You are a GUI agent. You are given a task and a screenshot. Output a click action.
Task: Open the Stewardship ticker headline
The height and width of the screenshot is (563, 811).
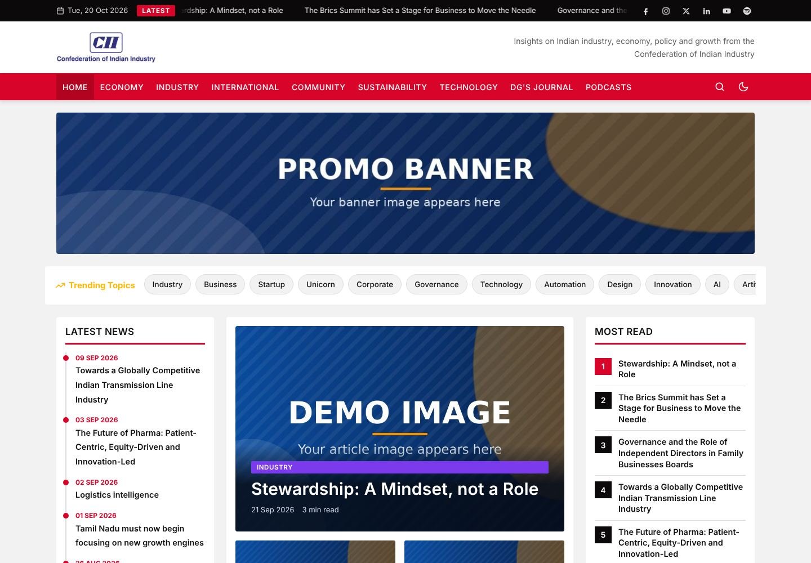coord(233,11)
